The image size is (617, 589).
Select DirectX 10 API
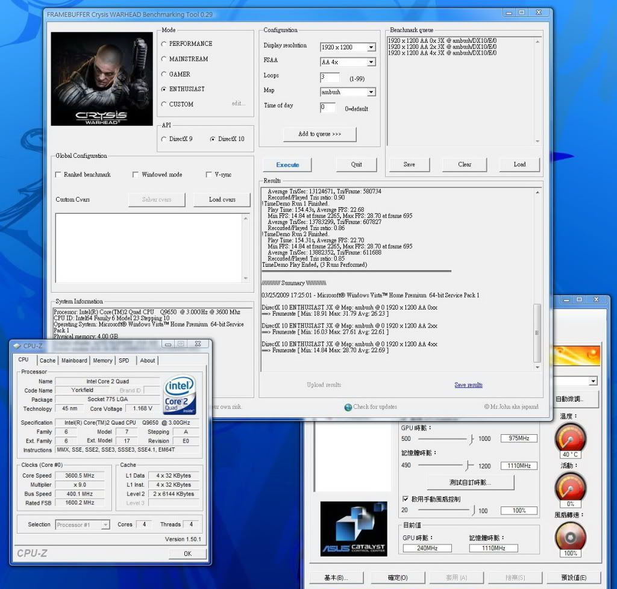(213, 139)
